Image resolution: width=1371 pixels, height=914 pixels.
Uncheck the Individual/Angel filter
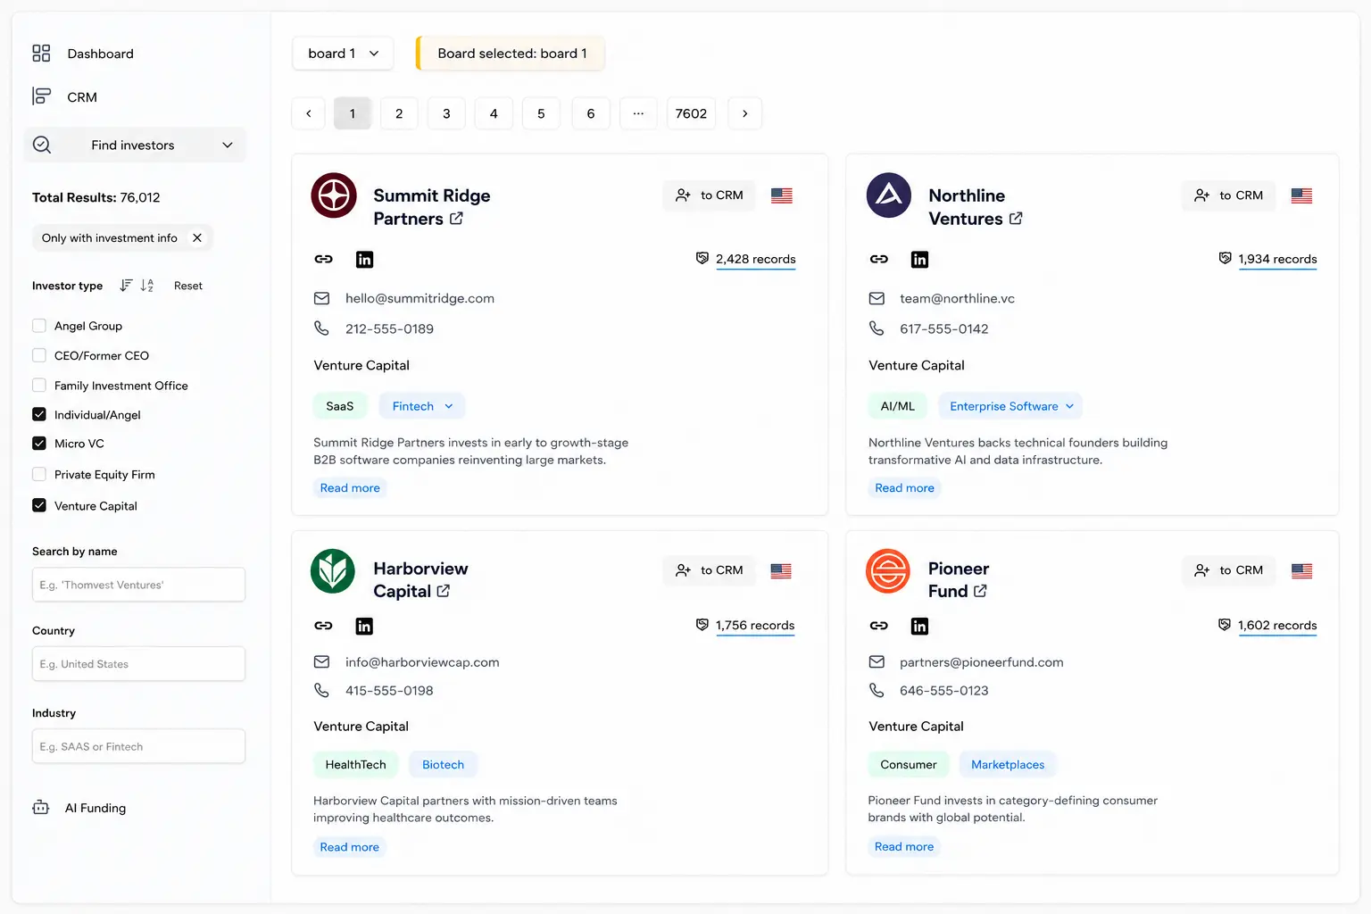(x=39, y=414)
